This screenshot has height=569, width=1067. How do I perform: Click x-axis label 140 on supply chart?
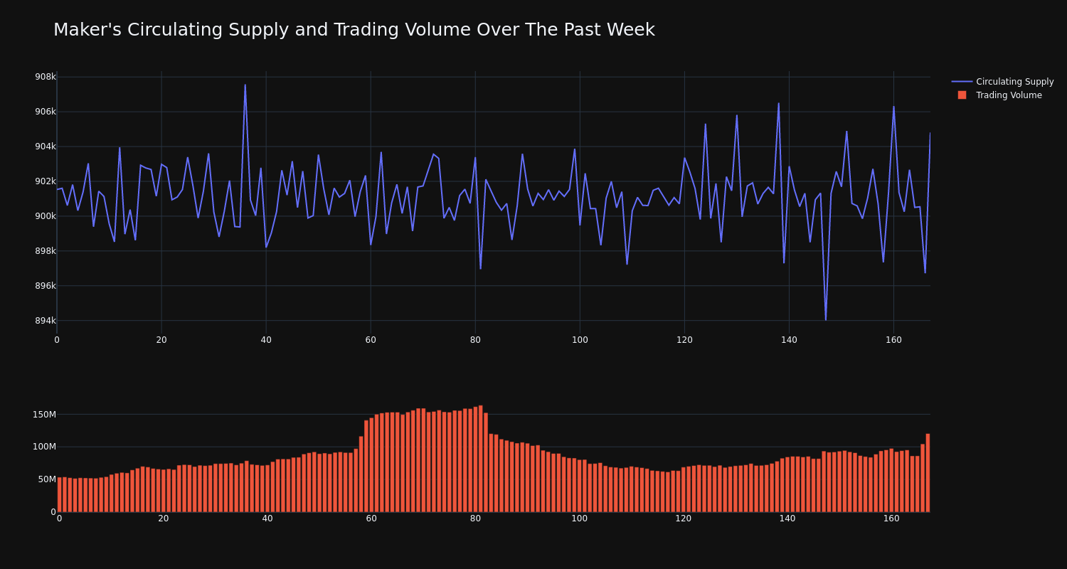(789, 340)
